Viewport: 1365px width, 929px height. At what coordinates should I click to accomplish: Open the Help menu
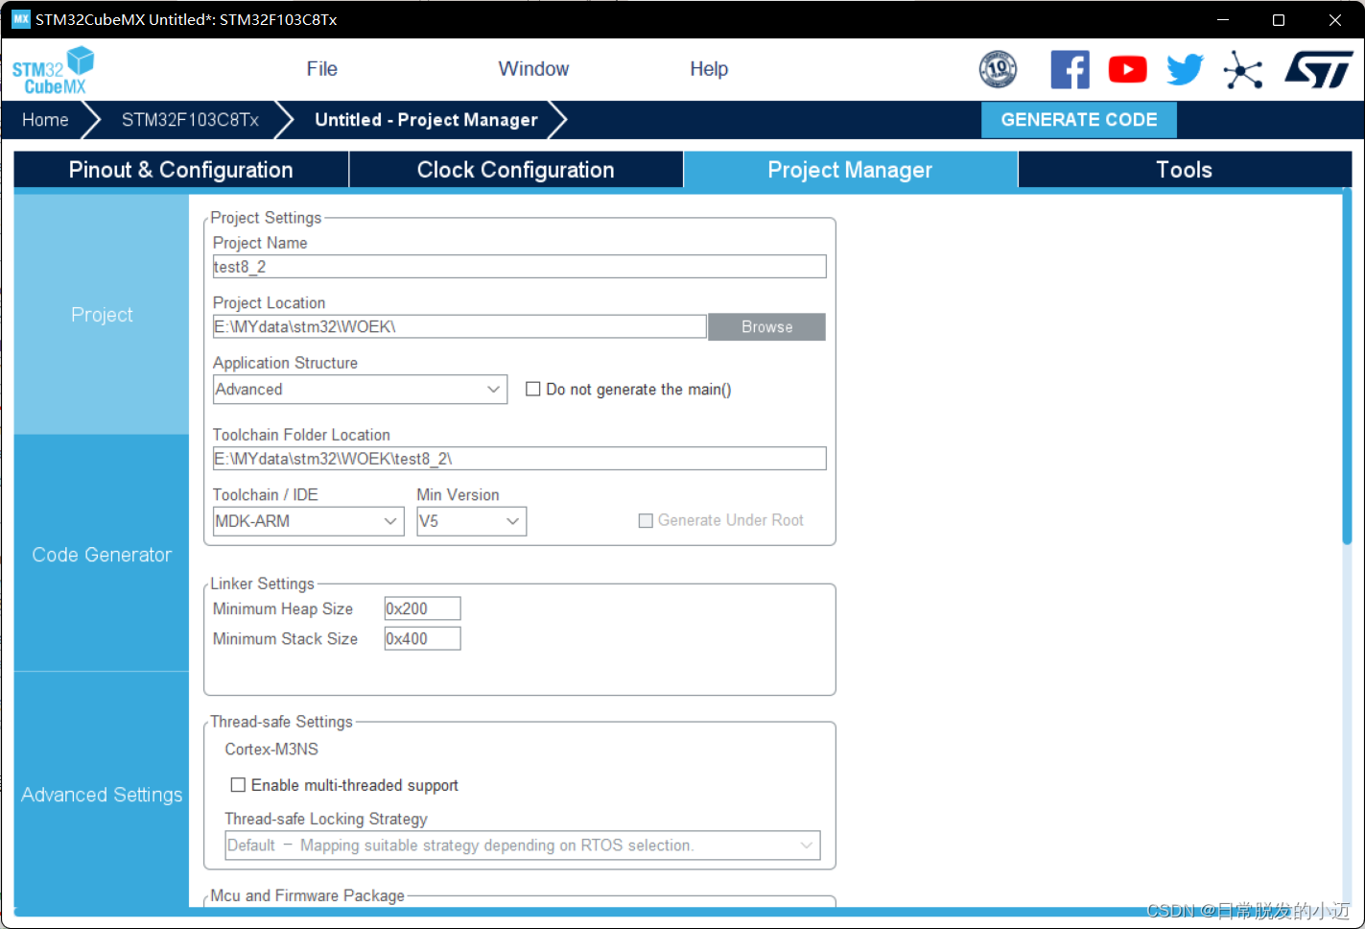(709, 69)
